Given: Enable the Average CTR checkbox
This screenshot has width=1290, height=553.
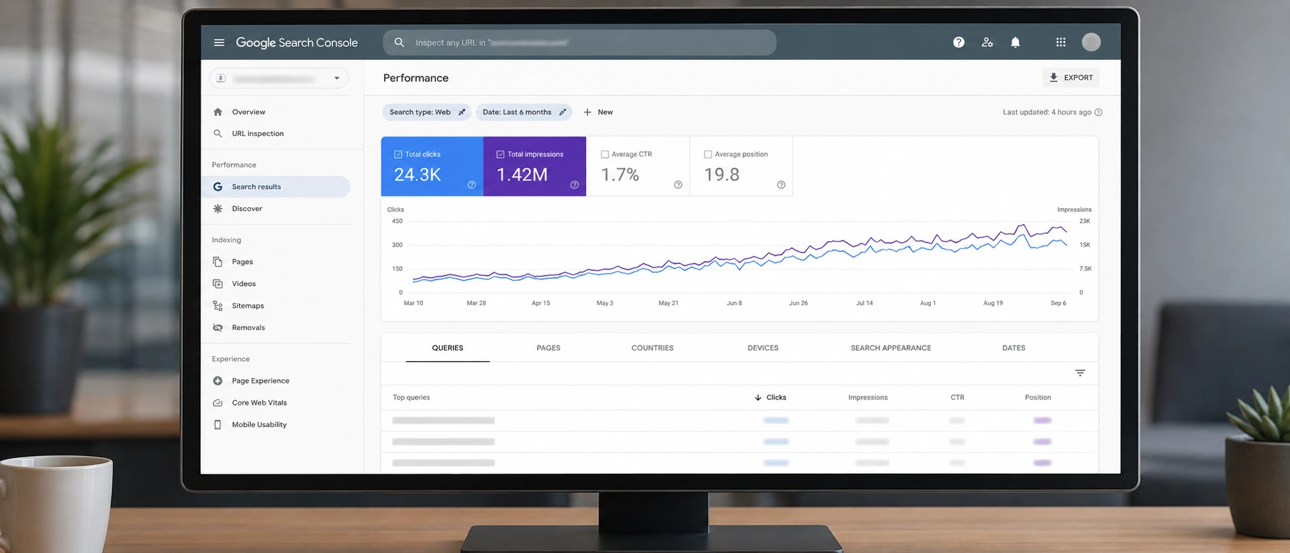Looking at the screenshot, I should (605, 154).
